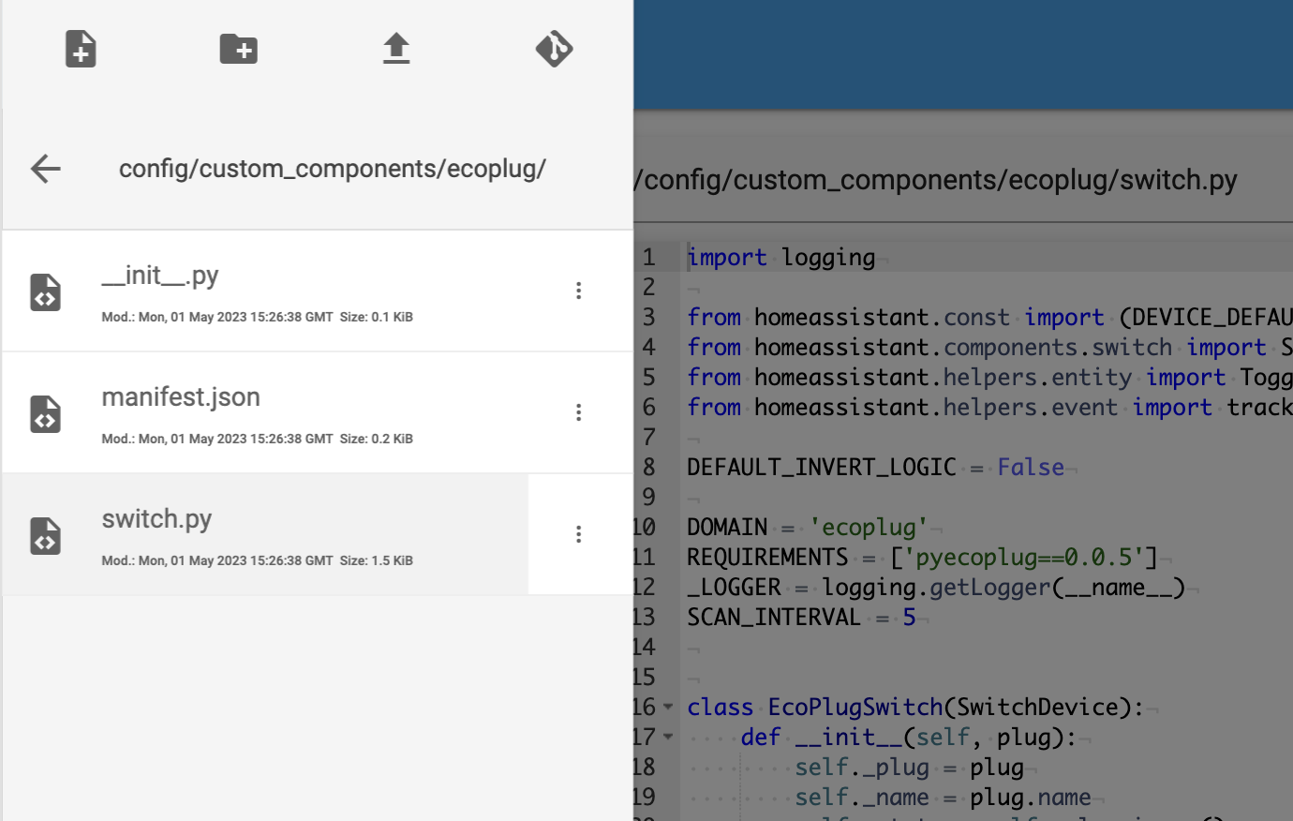Open the overflow menu for switch.py
This screenshot has width=1293, height=821.
coord(578,534)
